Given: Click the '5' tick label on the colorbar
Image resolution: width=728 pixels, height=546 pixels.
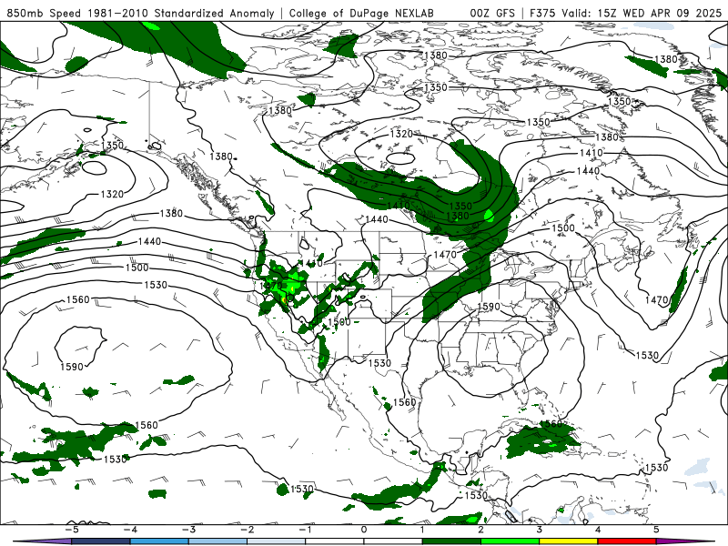Looking at the screenshot, I should point(656,530).
